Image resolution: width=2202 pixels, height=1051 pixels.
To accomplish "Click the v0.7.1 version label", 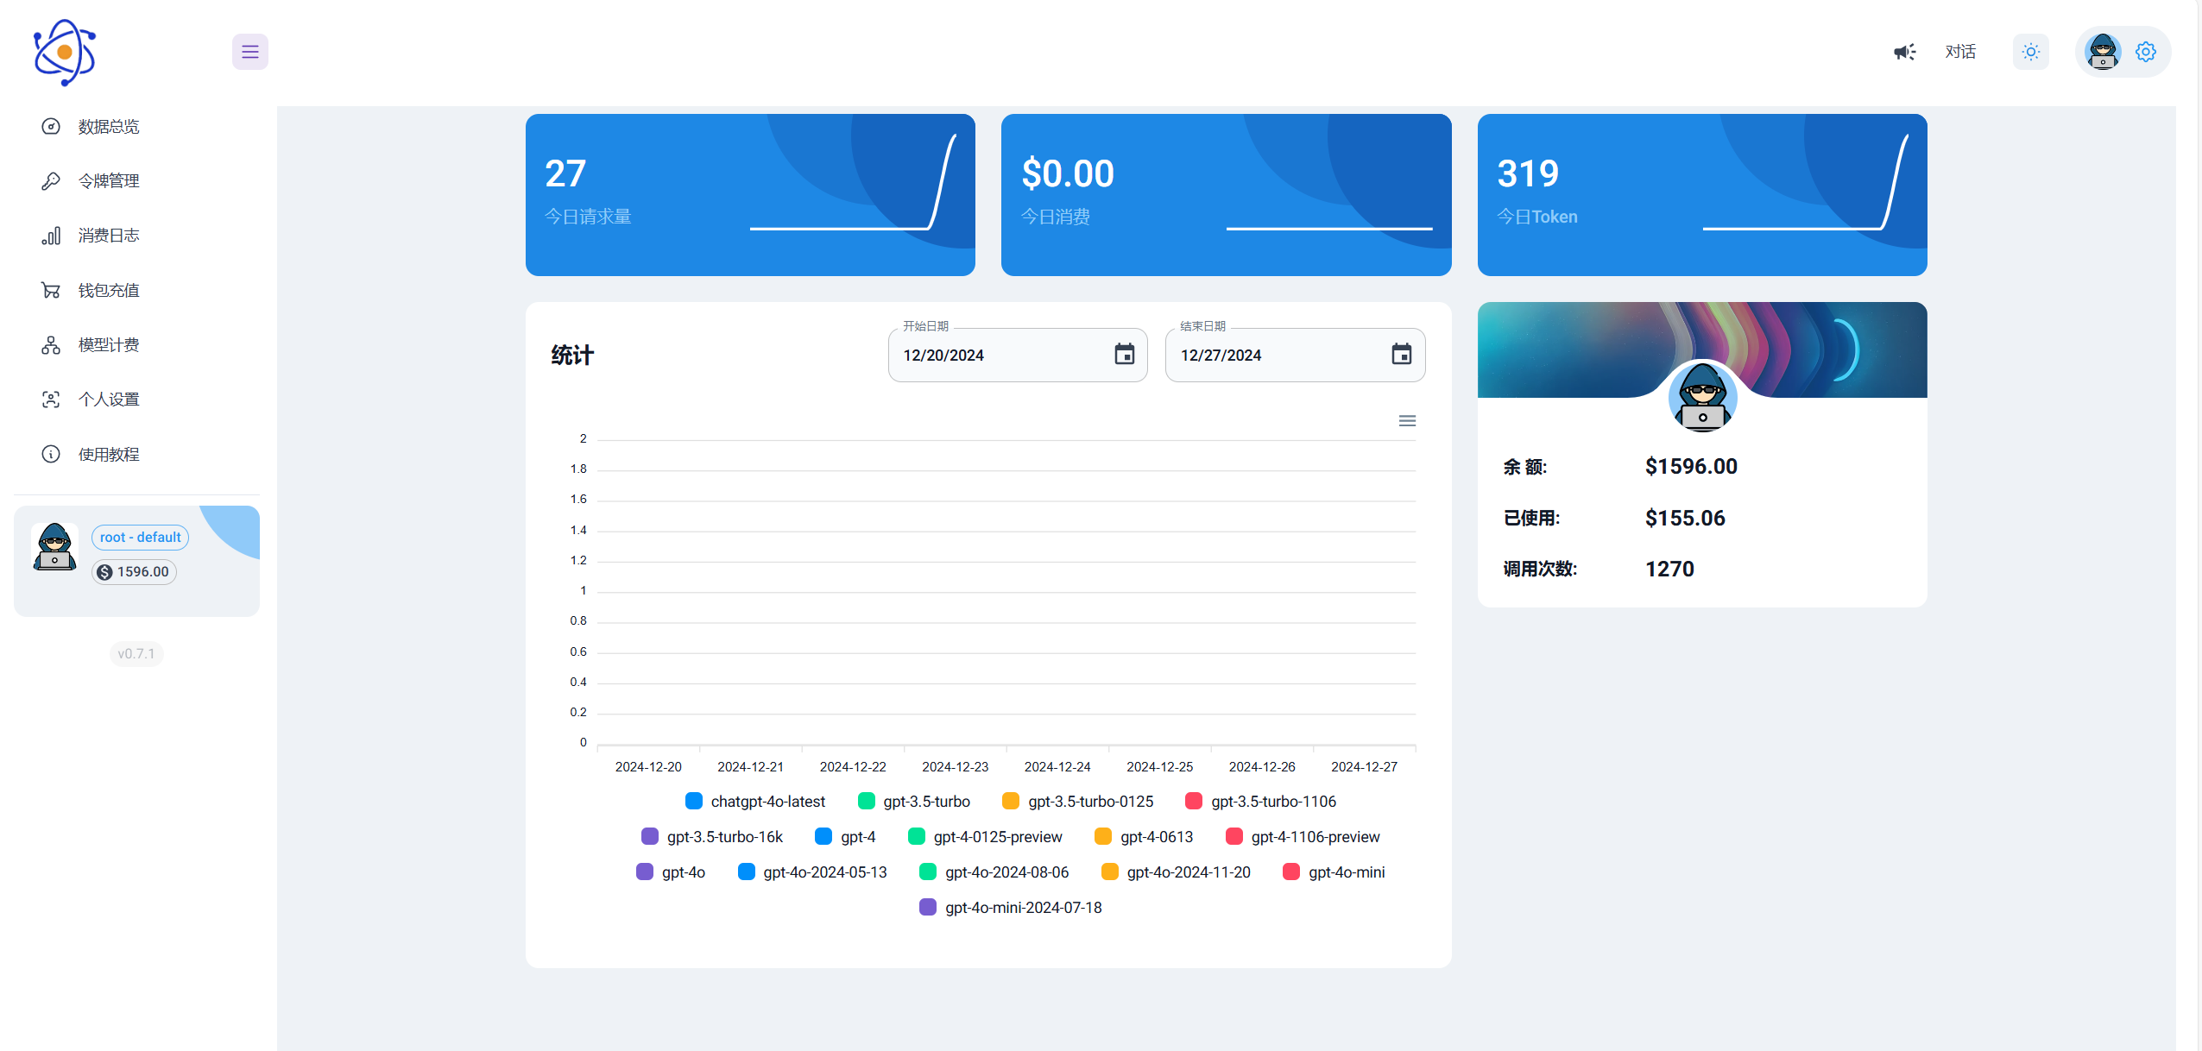I will [x=136, y=654].
